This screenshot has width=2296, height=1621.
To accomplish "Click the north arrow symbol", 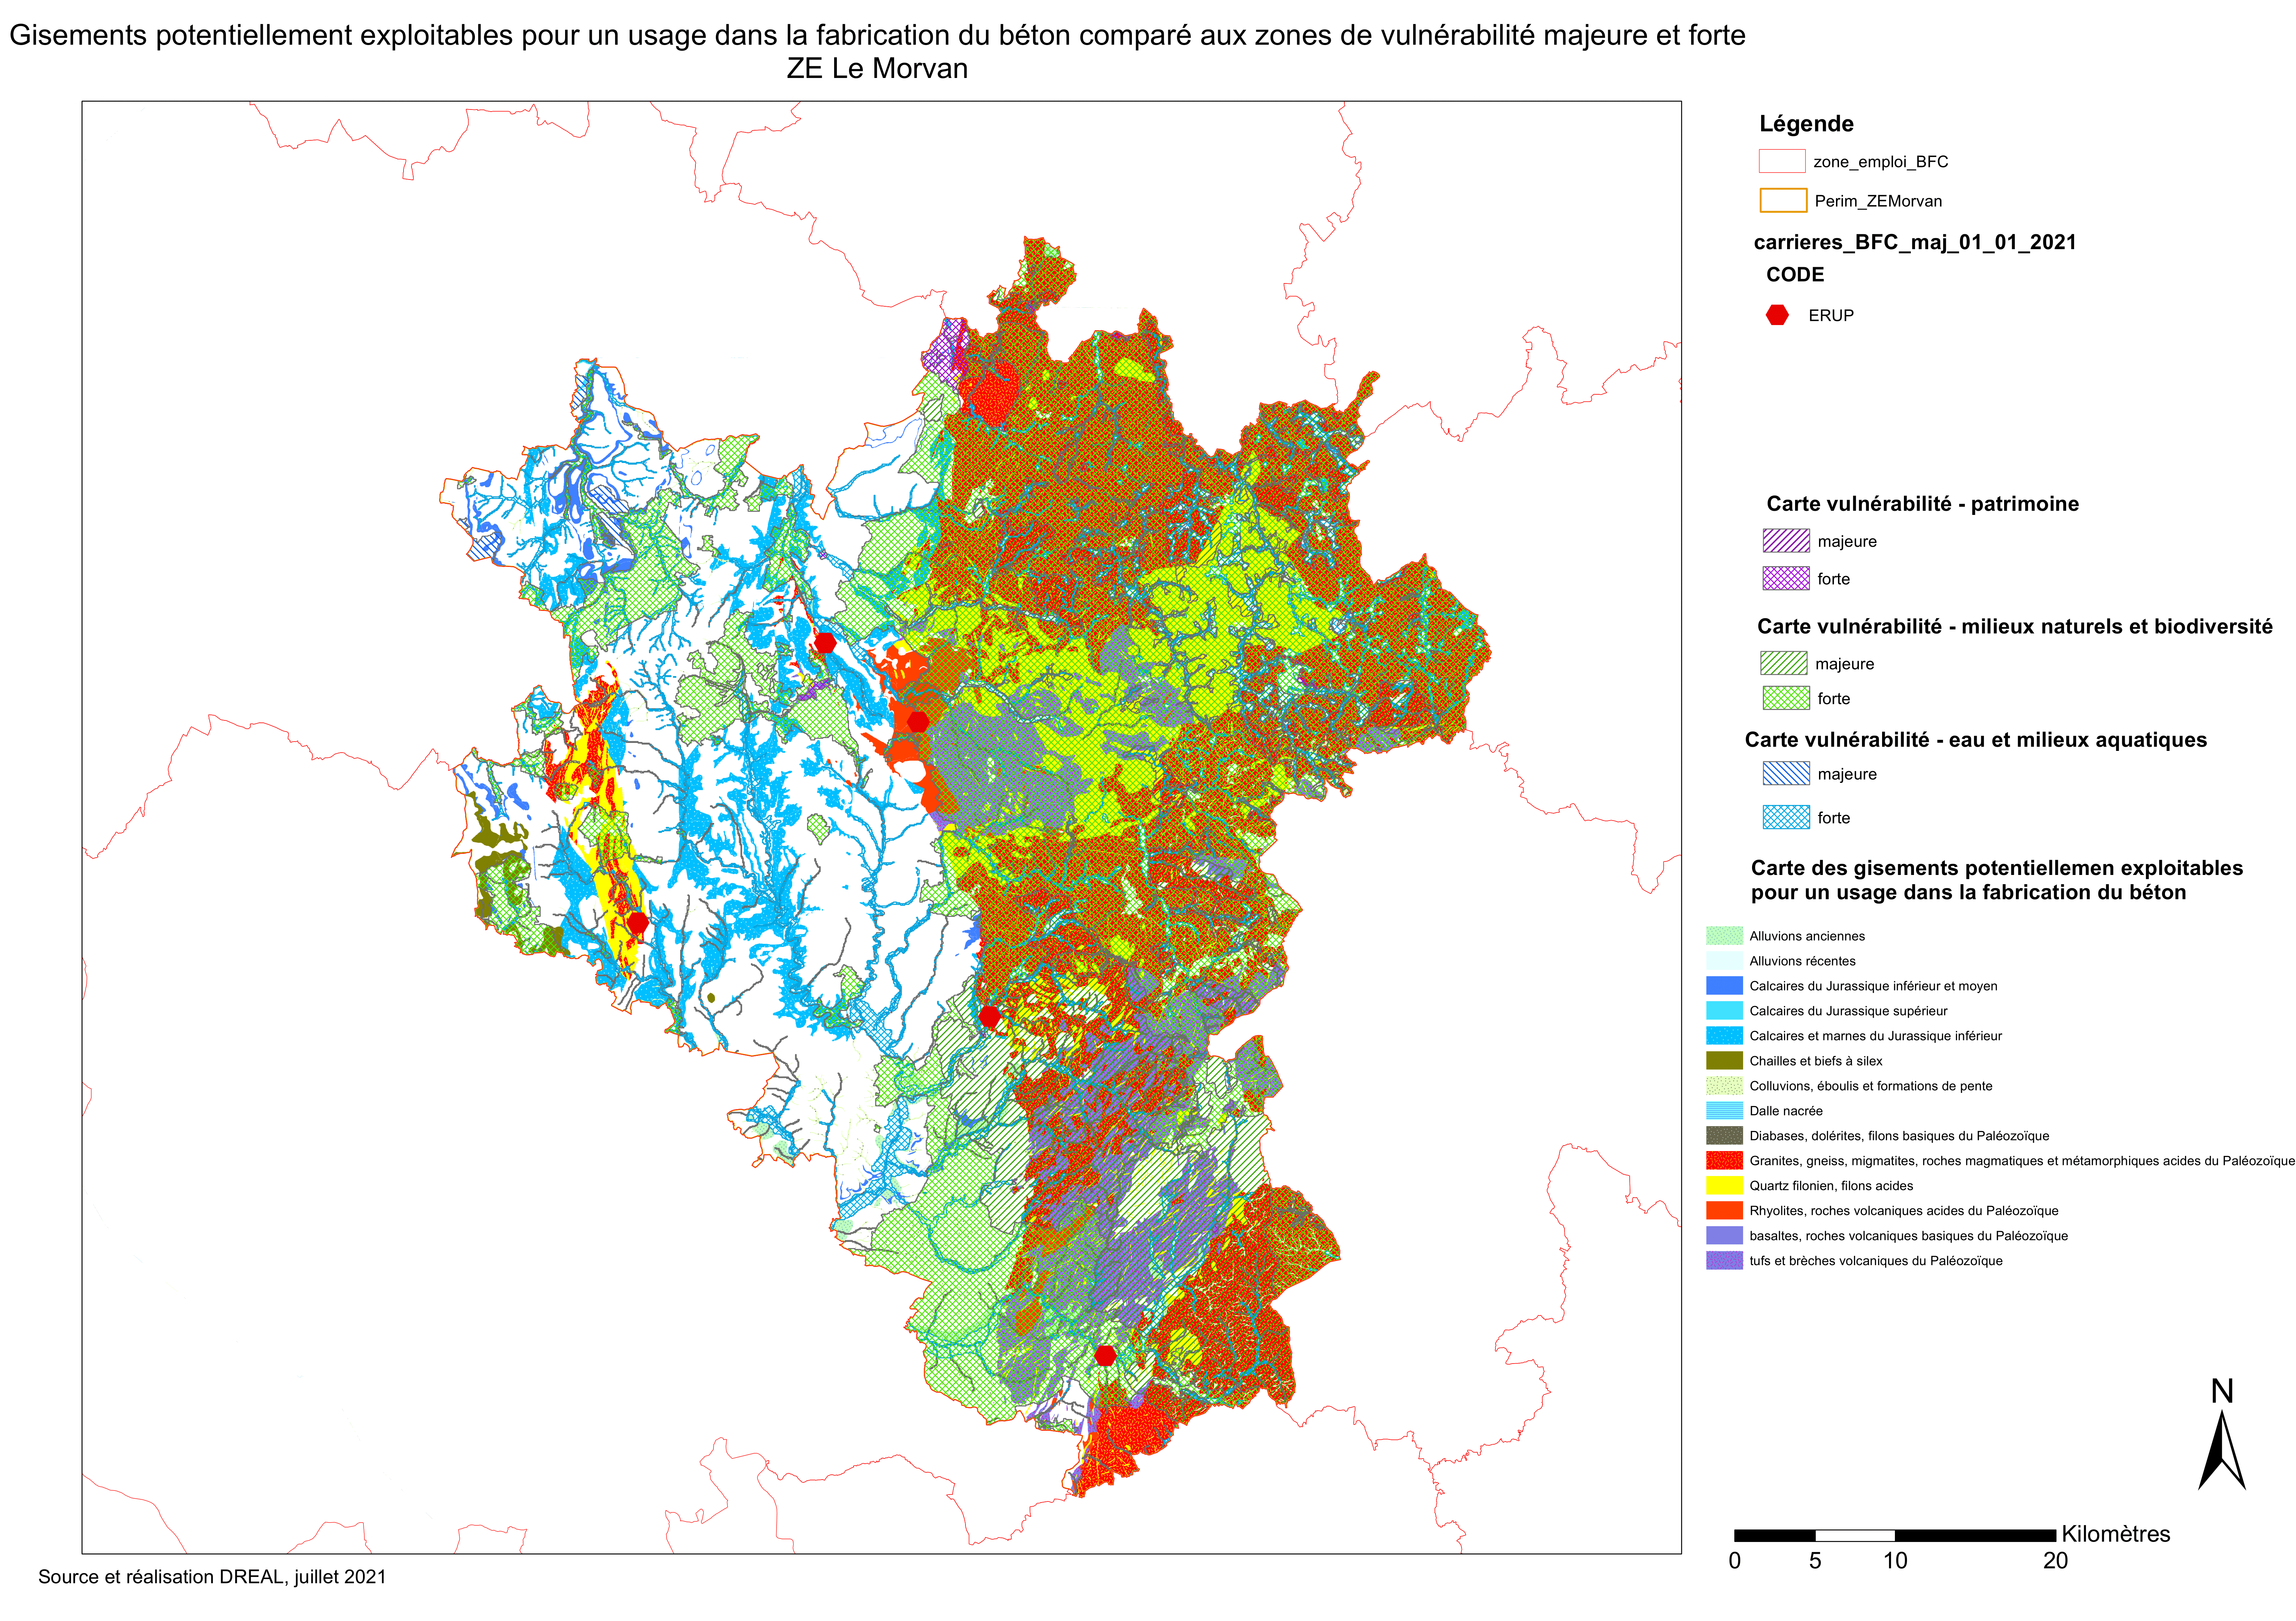I will click(2222, 1450).
